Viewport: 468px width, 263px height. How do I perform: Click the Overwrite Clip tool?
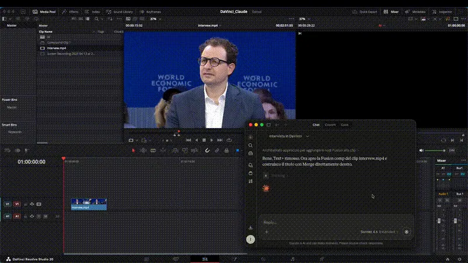185,151
